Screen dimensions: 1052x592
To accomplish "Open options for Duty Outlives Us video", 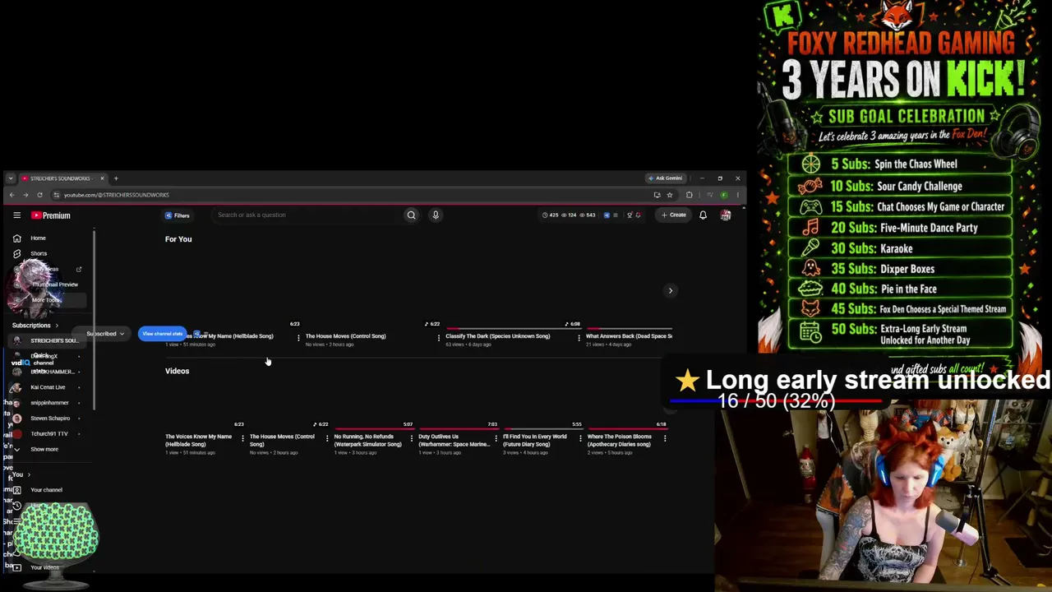I will point(496,438).
